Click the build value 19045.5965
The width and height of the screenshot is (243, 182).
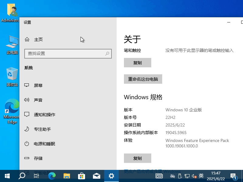176,133
